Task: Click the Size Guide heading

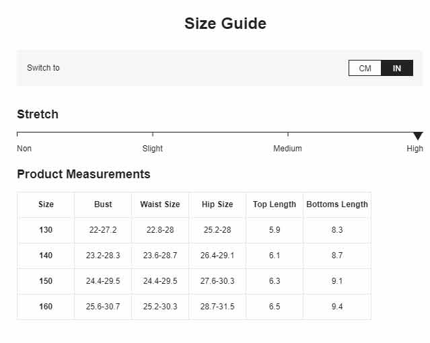Action: [225, 24]
